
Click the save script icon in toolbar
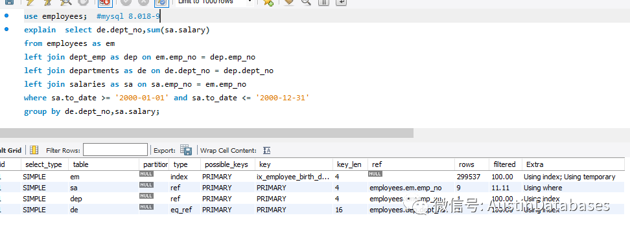(x=9, y=3)
